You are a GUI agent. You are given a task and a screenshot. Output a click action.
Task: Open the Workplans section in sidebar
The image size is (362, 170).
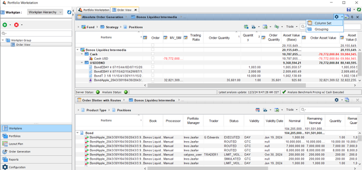point(36,128)
